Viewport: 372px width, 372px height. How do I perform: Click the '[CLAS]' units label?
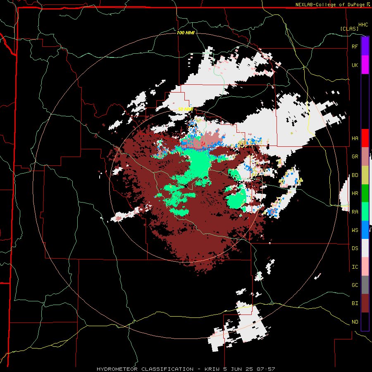click(x=349, y=29)
